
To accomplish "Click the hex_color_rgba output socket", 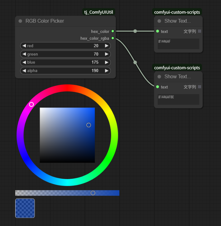I will pos(113,38).
